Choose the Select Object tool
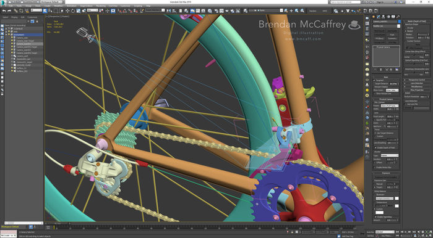 (x=45, y=10)
